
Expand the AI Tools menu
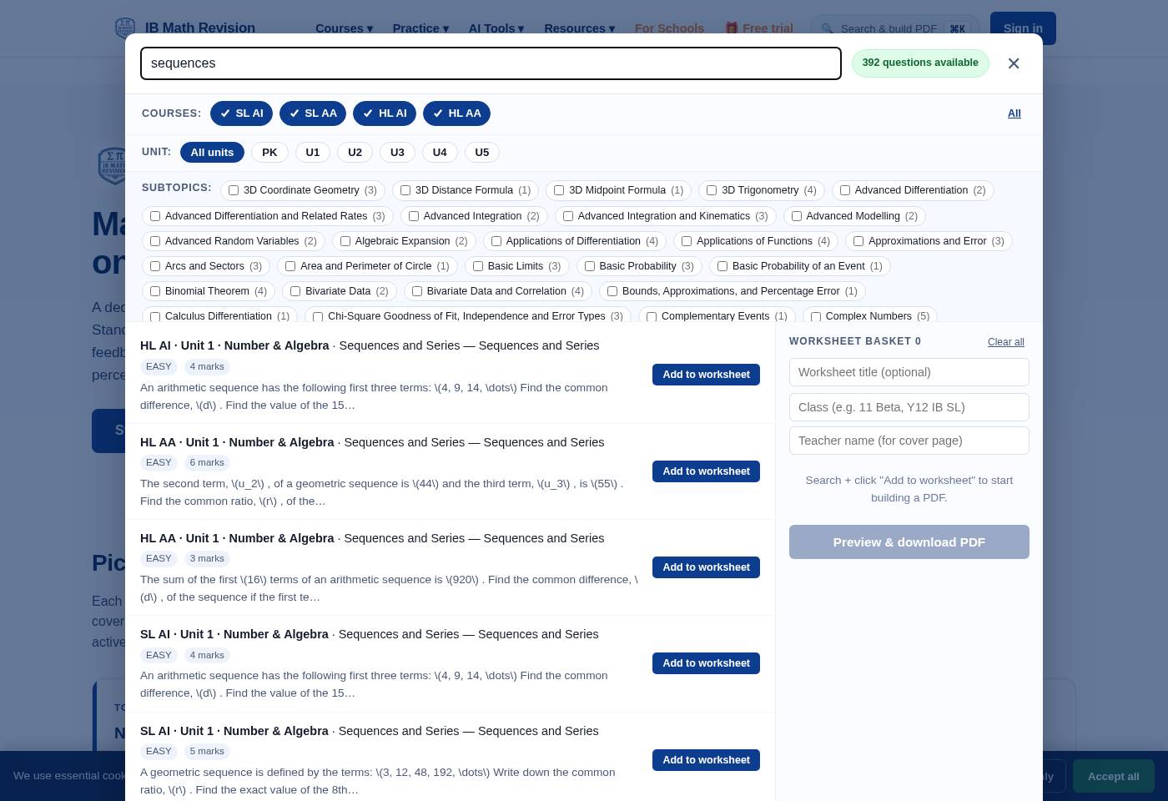pos(496,28)
